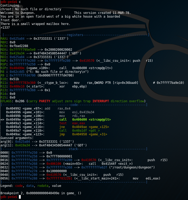Click the RSI address 0x419a34
Image resolution: width=188 pixels, height=200 pixels.
(x=17, y=53)
